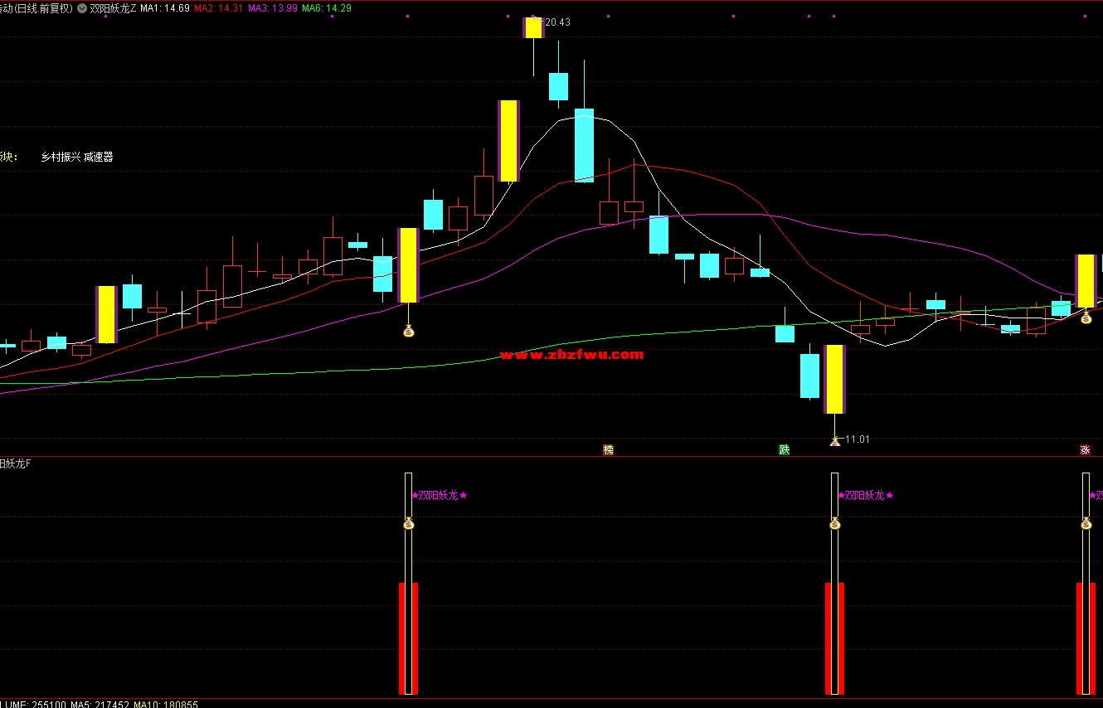Click the 11.01 low price label
Viewport: 1103px width, 708px height.
[x=858, y=439]
